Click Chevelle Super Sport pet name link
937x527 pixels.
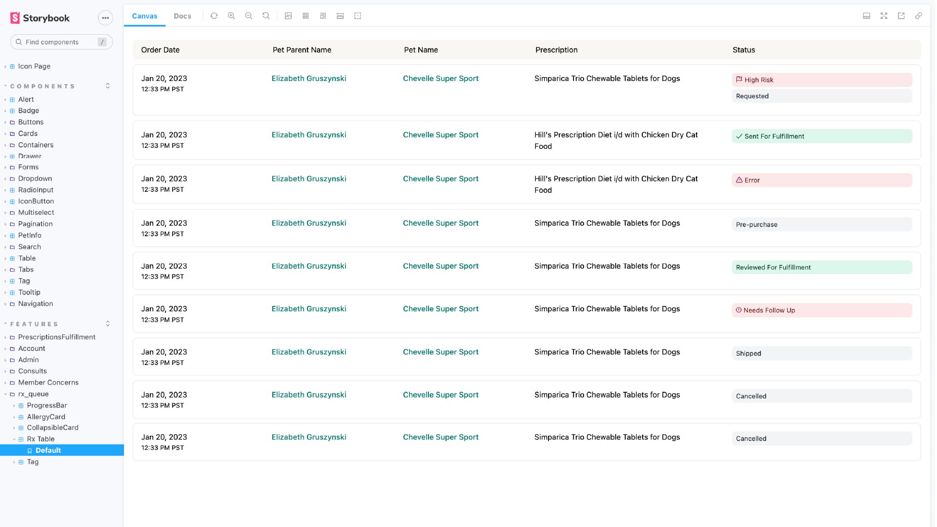(x=441, y=78)
